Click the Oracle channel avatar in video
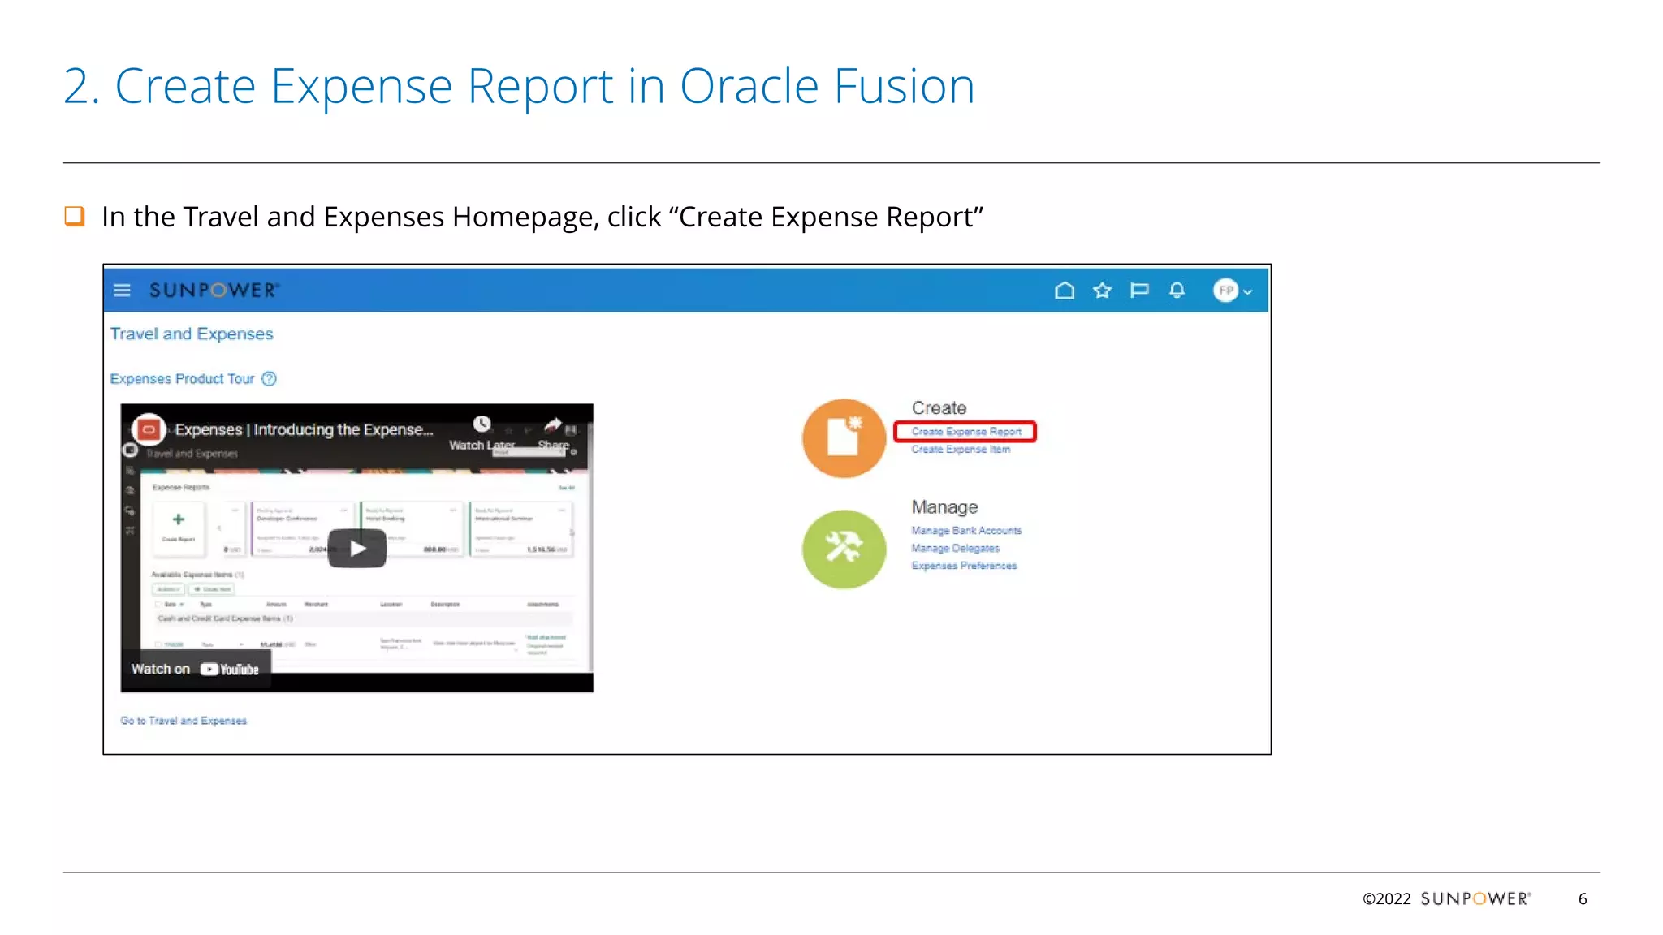The width and height of the screenshot is (1663, 935). (x=149, y=430)
